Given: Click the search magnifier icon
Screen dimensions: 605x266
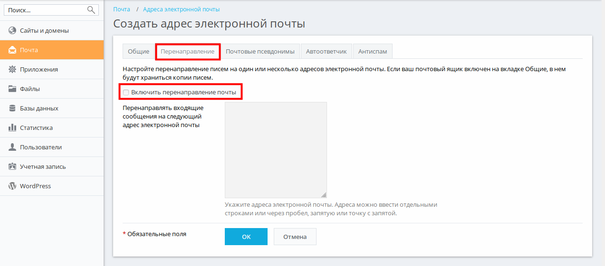Looking at the screenshot, I should [91, 9].
